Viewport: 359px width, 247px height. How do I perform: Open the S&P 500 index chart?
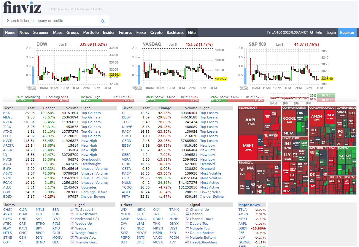[x=286, y=66]
